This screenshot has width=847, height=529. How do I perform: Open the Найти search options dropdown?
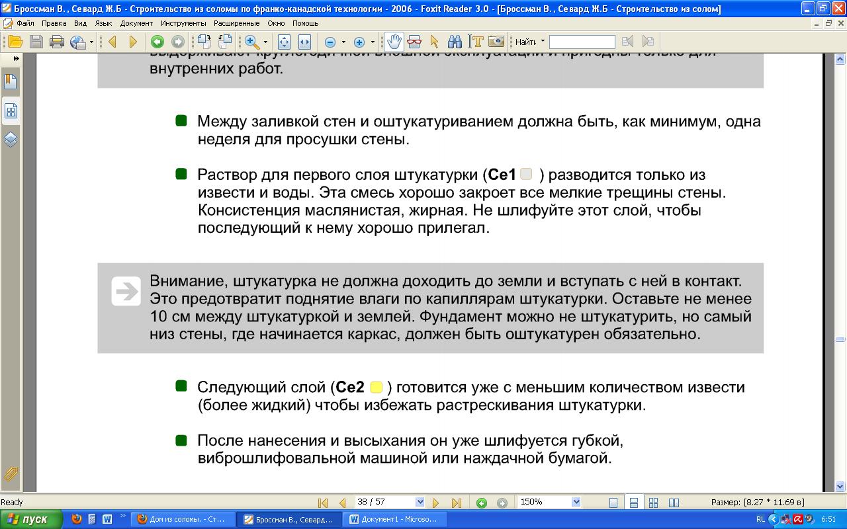coord(543,42)
